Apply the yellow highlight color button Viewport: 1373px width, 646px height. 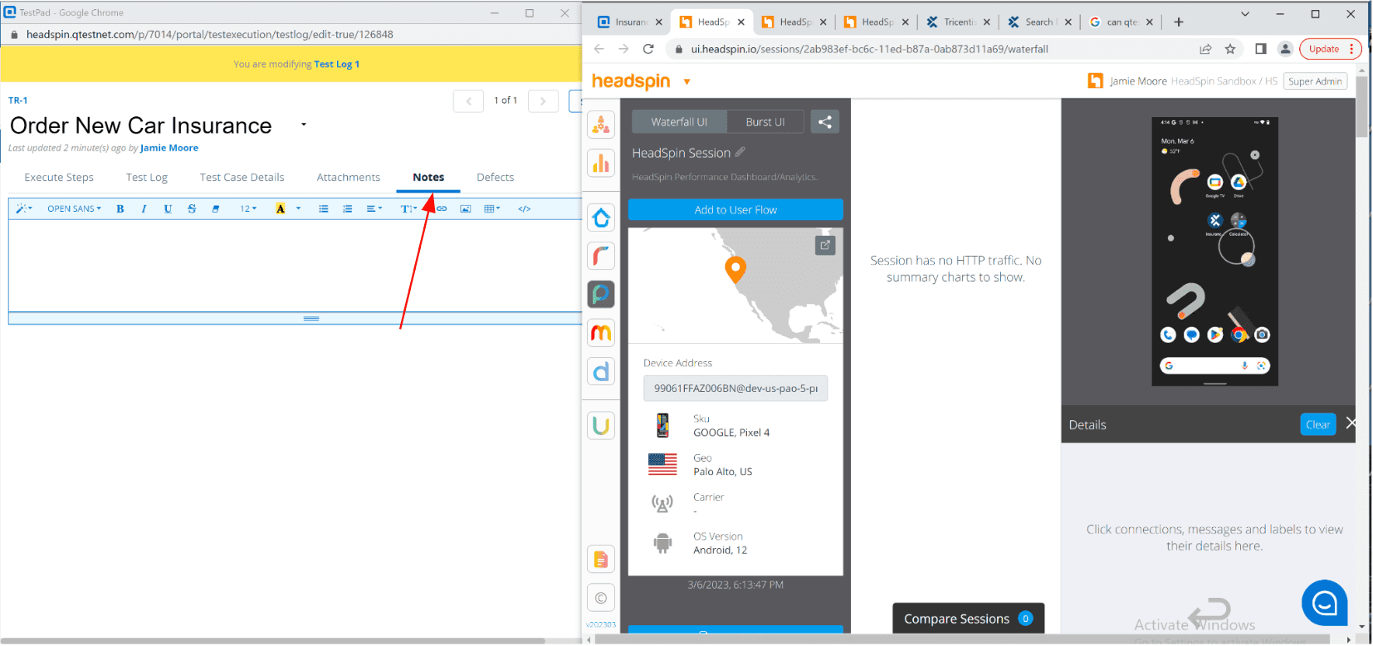281,209
